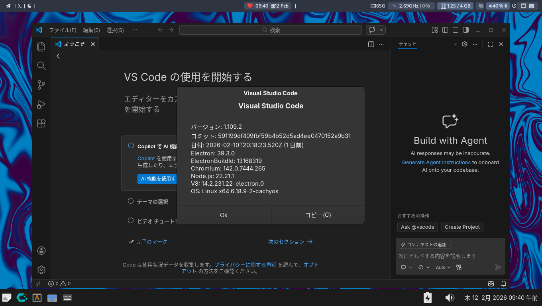Select the テーマの選択 step radio
The height and width of the screenshot is (306, 542).
131,201
